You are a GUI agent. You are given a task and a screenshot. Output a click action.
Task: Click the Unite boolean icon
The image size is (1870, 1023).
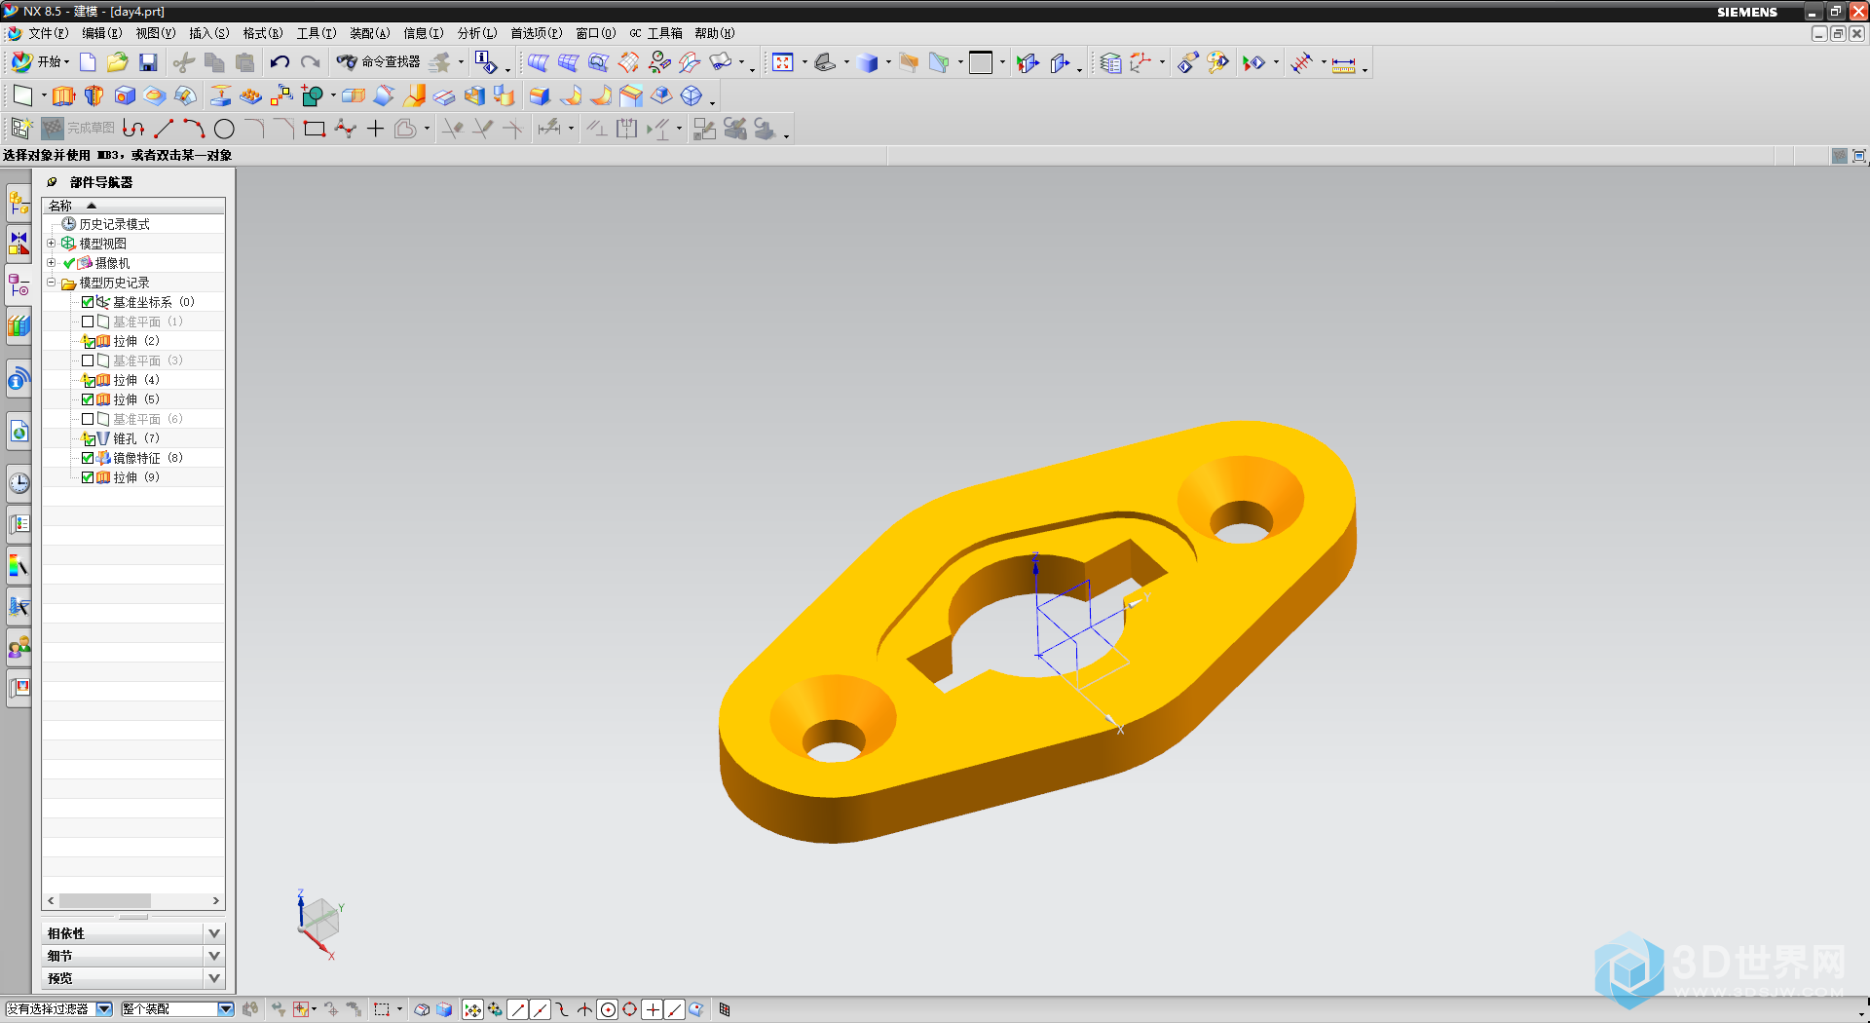[x=313, y=95]
